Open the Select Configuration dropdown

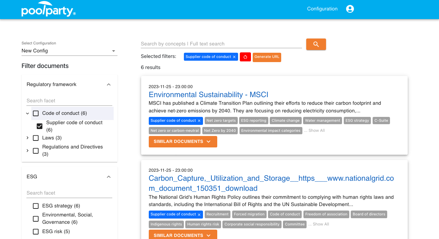69,51
